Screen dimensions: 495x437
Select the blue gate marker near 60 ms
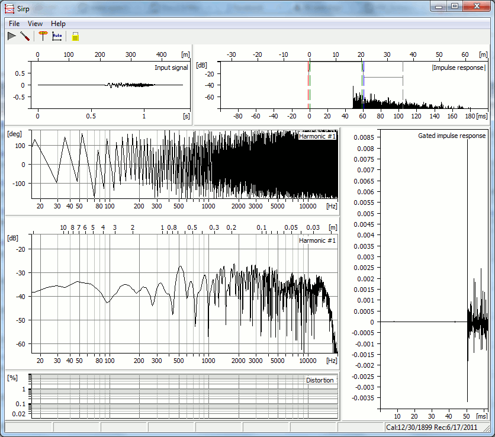[364, 85]
